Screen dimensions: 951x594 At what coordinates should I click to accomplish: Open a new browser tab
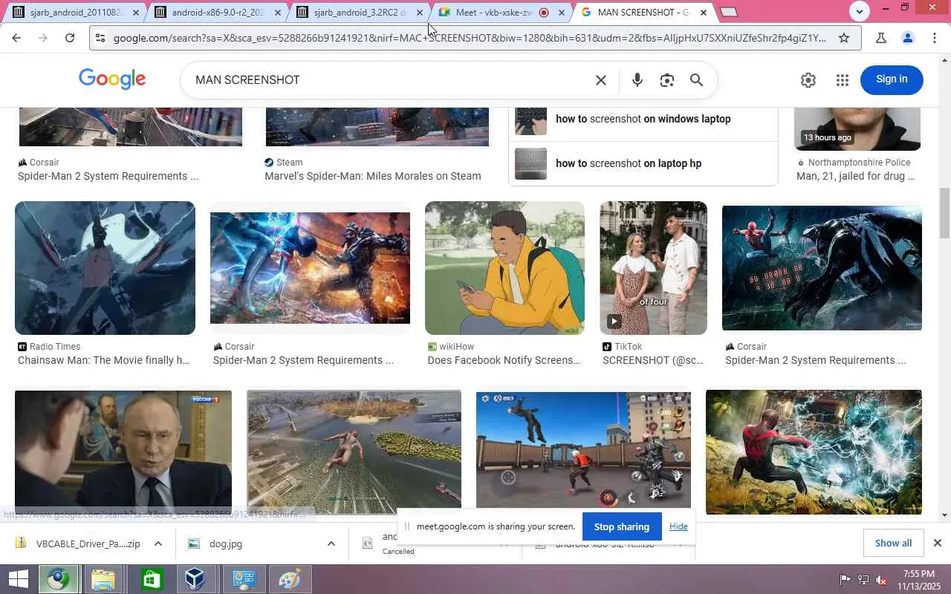coord(730,12)
